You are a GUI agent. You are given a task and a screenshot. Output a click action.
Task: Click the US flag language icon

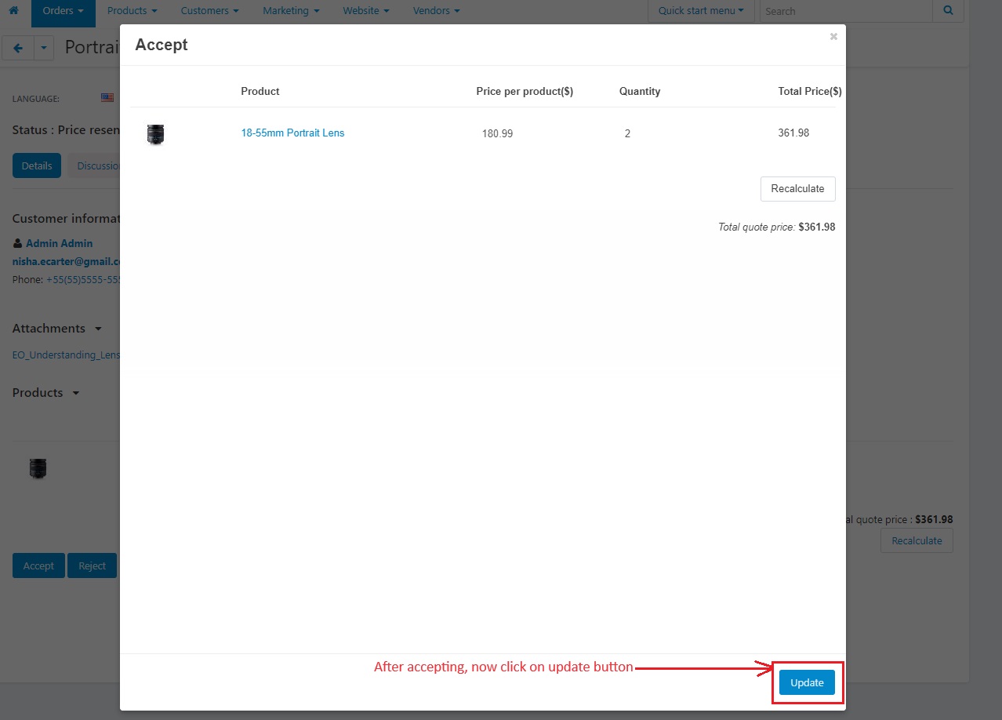point(107,98)
